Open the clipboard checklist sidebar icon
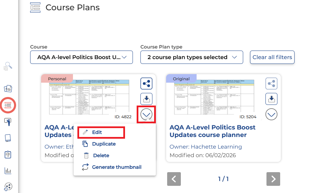Viewport: 311px width, 193px height. (x=8, y=154)
